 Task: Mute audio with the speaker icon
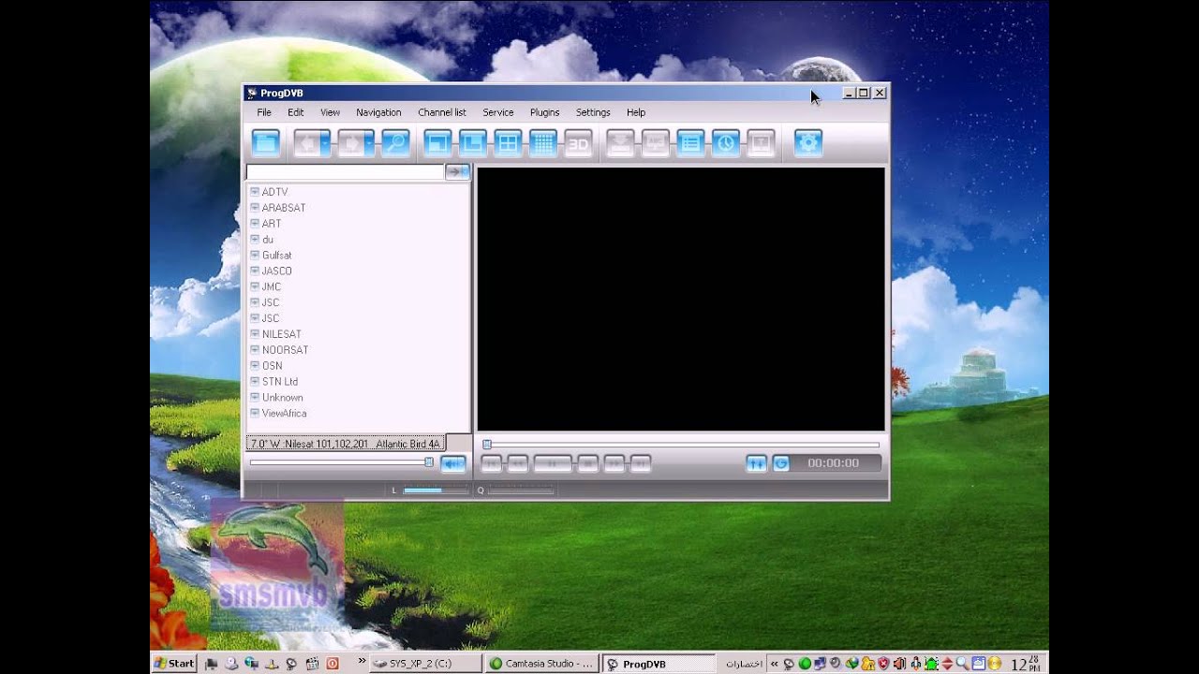coord(453,463)
